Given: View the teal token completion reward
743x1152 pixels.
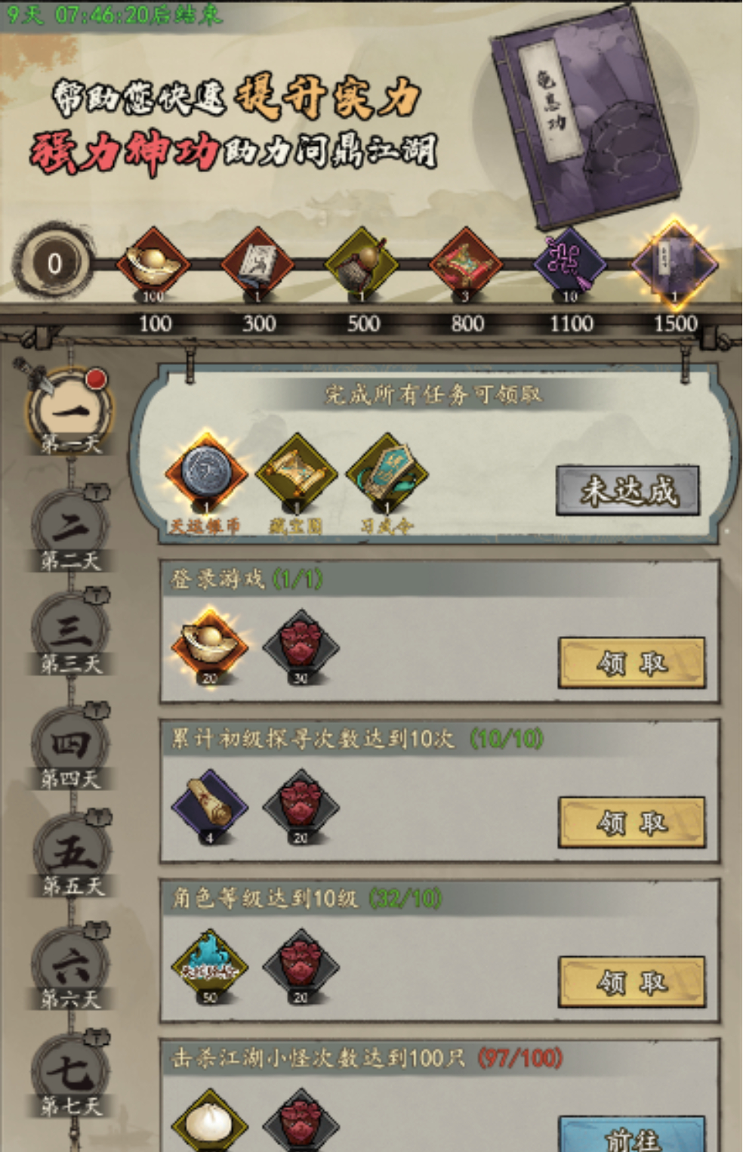Looking at the screenshot, I should coord(387,475).
